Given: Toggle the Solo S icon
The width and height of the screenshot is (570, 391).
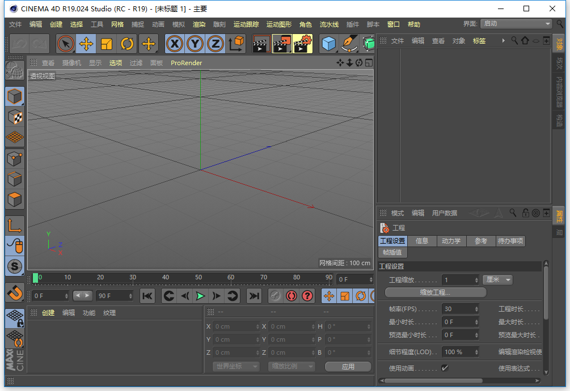Looking at the screenshot, I should [15, 266].
